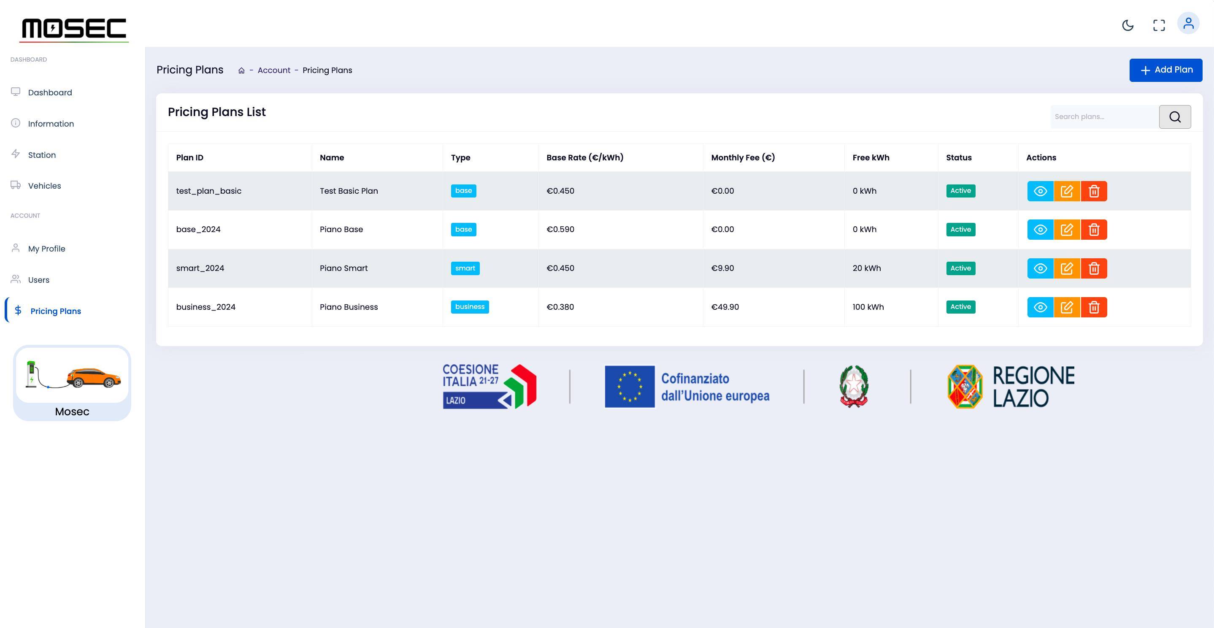Edit the base_2024 pricing plan
The height and width of the screenshot is (628, 1214).
pos(1068,230)
